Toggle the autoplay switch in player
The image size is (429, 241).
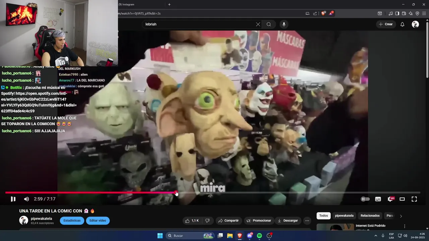365,199
